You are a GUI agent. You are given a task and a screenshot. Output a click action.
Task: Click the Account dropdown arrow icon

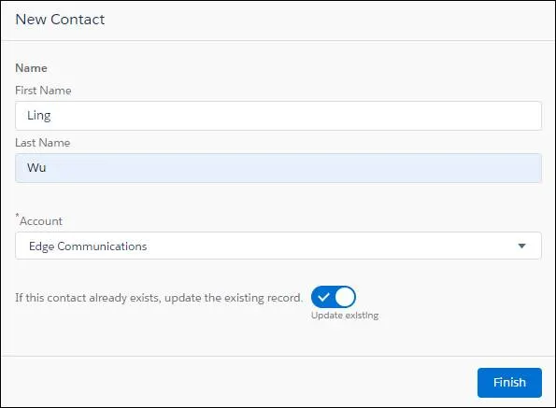(x=521, y=246)
